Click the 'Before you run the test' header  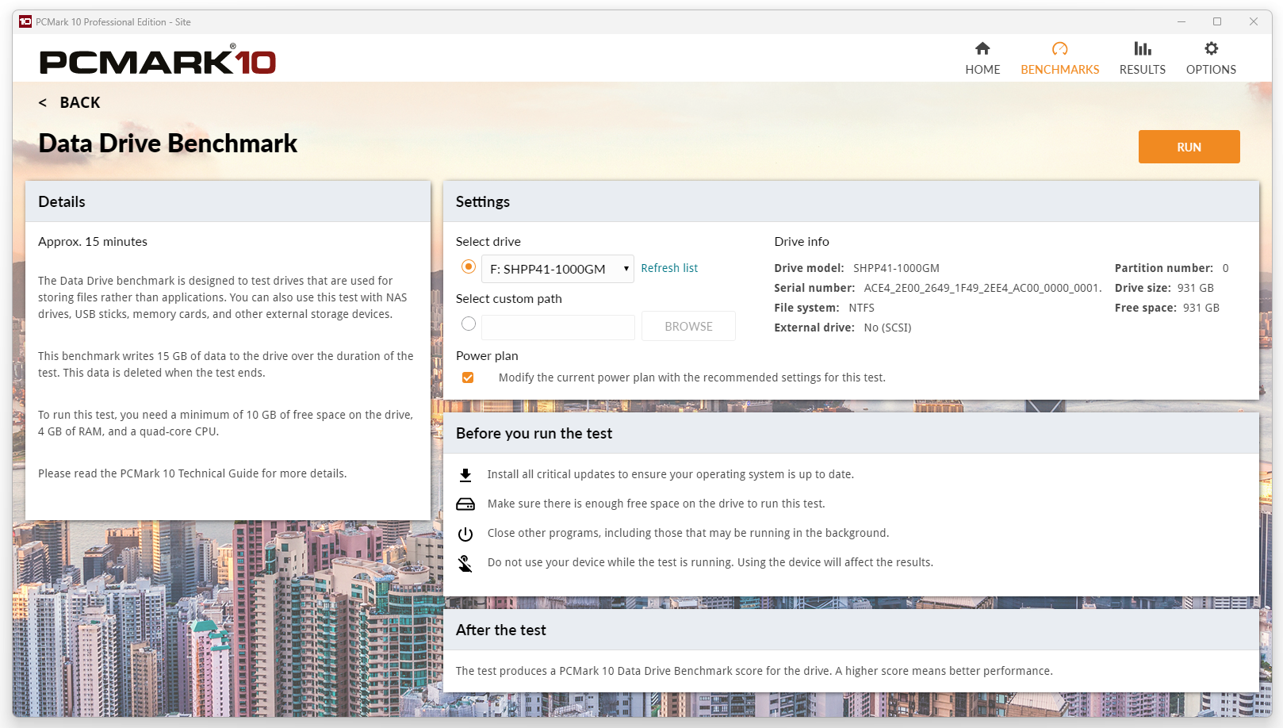pyautogui.click(x=851, y=433)
